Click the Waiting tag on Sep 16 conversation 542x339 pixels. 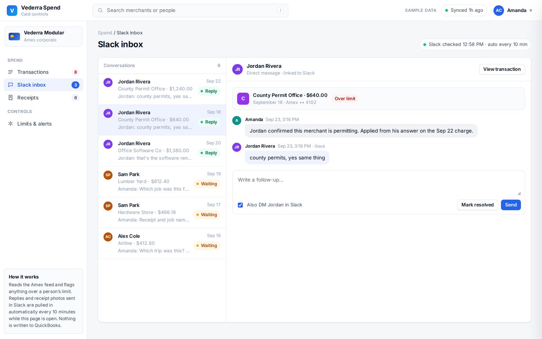point(207,246)
